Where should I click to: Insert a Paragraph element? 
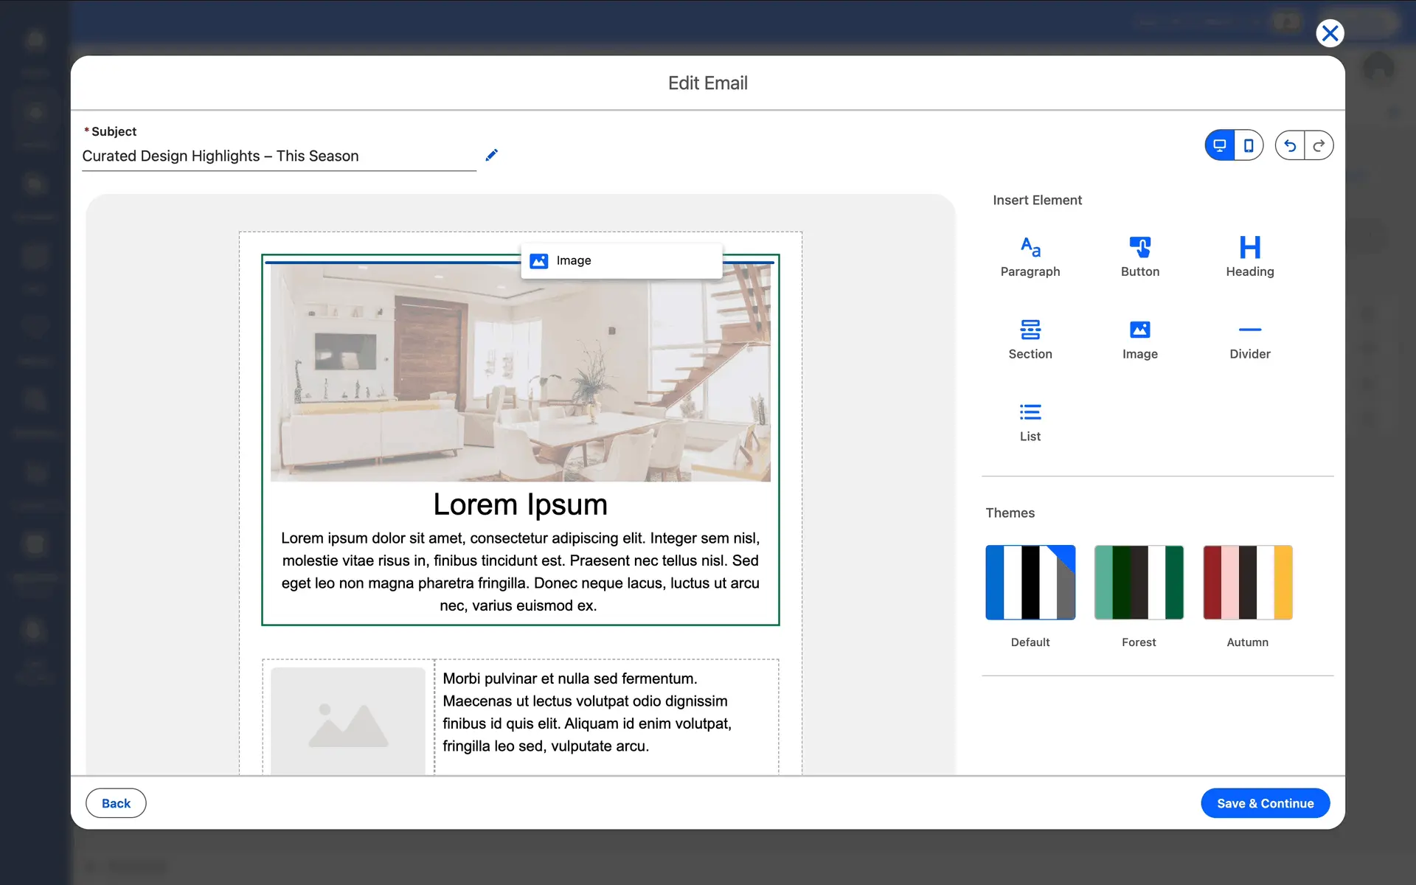[1030, 256]
